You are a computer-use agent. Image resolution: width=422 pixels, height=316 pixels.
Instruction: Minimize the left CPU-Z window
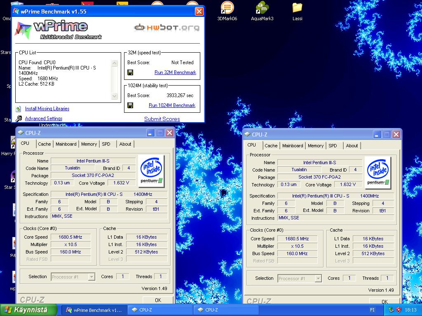tap(150, 133)
